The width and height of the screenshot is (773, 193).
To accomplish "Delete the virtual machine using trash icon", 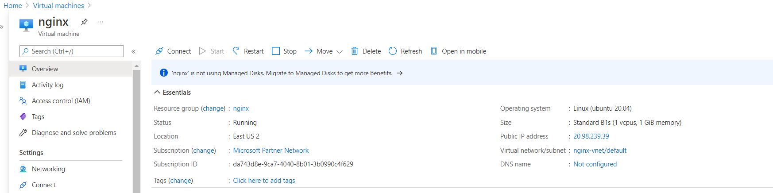I will pyautogui.click(x=355, y=51).
